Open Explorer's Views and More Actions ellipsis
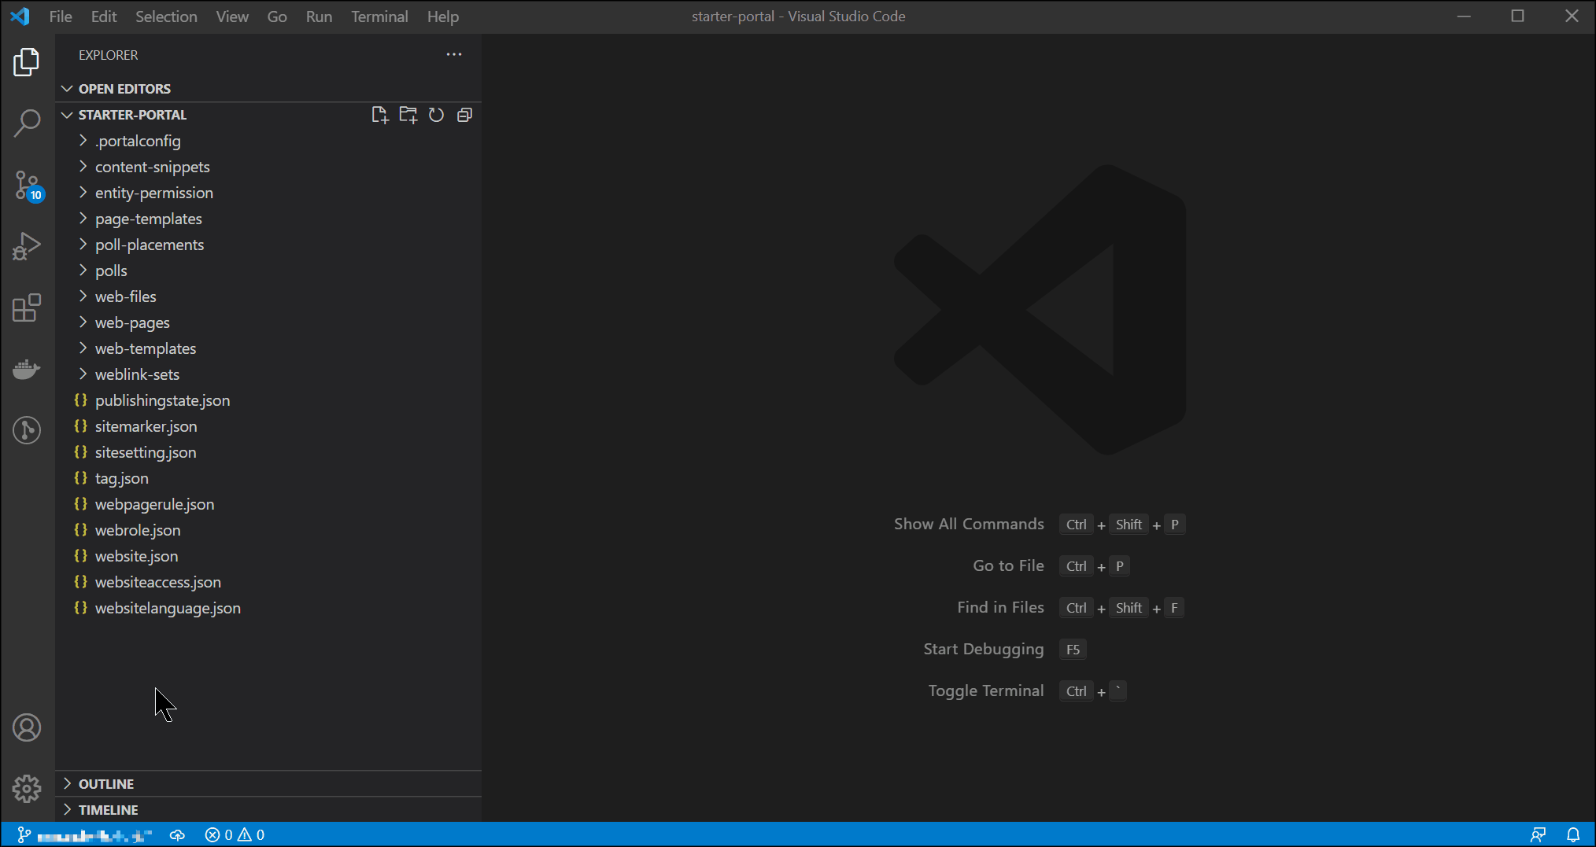This screenshot has height=847, width=1596. [454, 55]
